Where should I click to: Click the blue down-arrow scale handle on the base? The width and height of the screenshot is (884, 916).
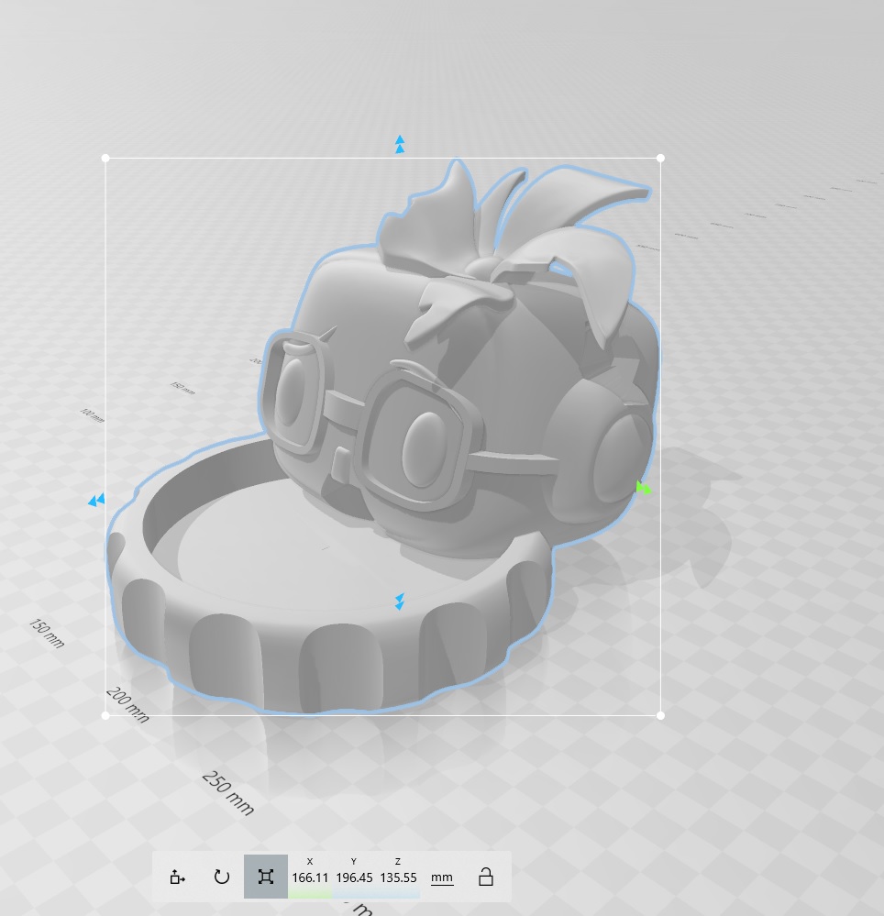[400, 601]
